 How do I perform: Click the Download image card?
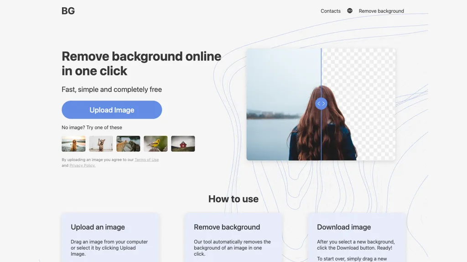coord(357,237)
